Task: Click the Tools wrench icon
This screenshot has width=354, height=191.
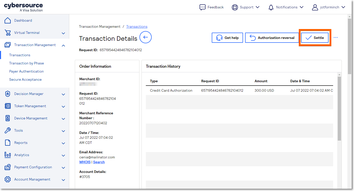Action: click(x=8, y=130)
